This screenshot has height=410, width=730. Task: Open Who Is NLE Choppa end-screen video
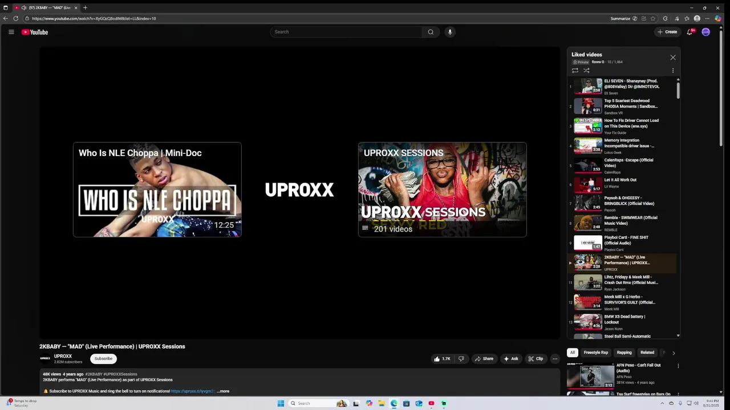click(157, 190)
